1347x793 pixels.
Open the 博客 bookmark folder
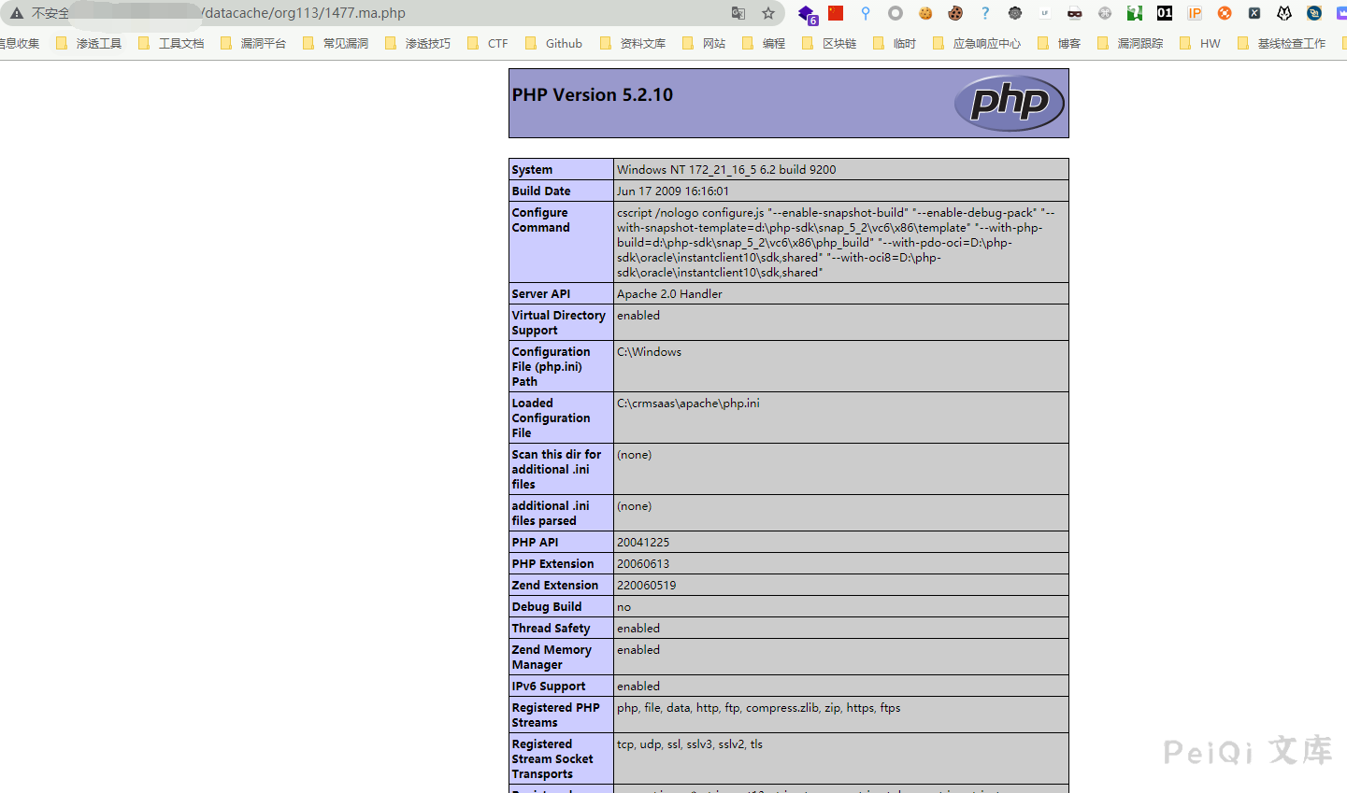point(1059,43)
